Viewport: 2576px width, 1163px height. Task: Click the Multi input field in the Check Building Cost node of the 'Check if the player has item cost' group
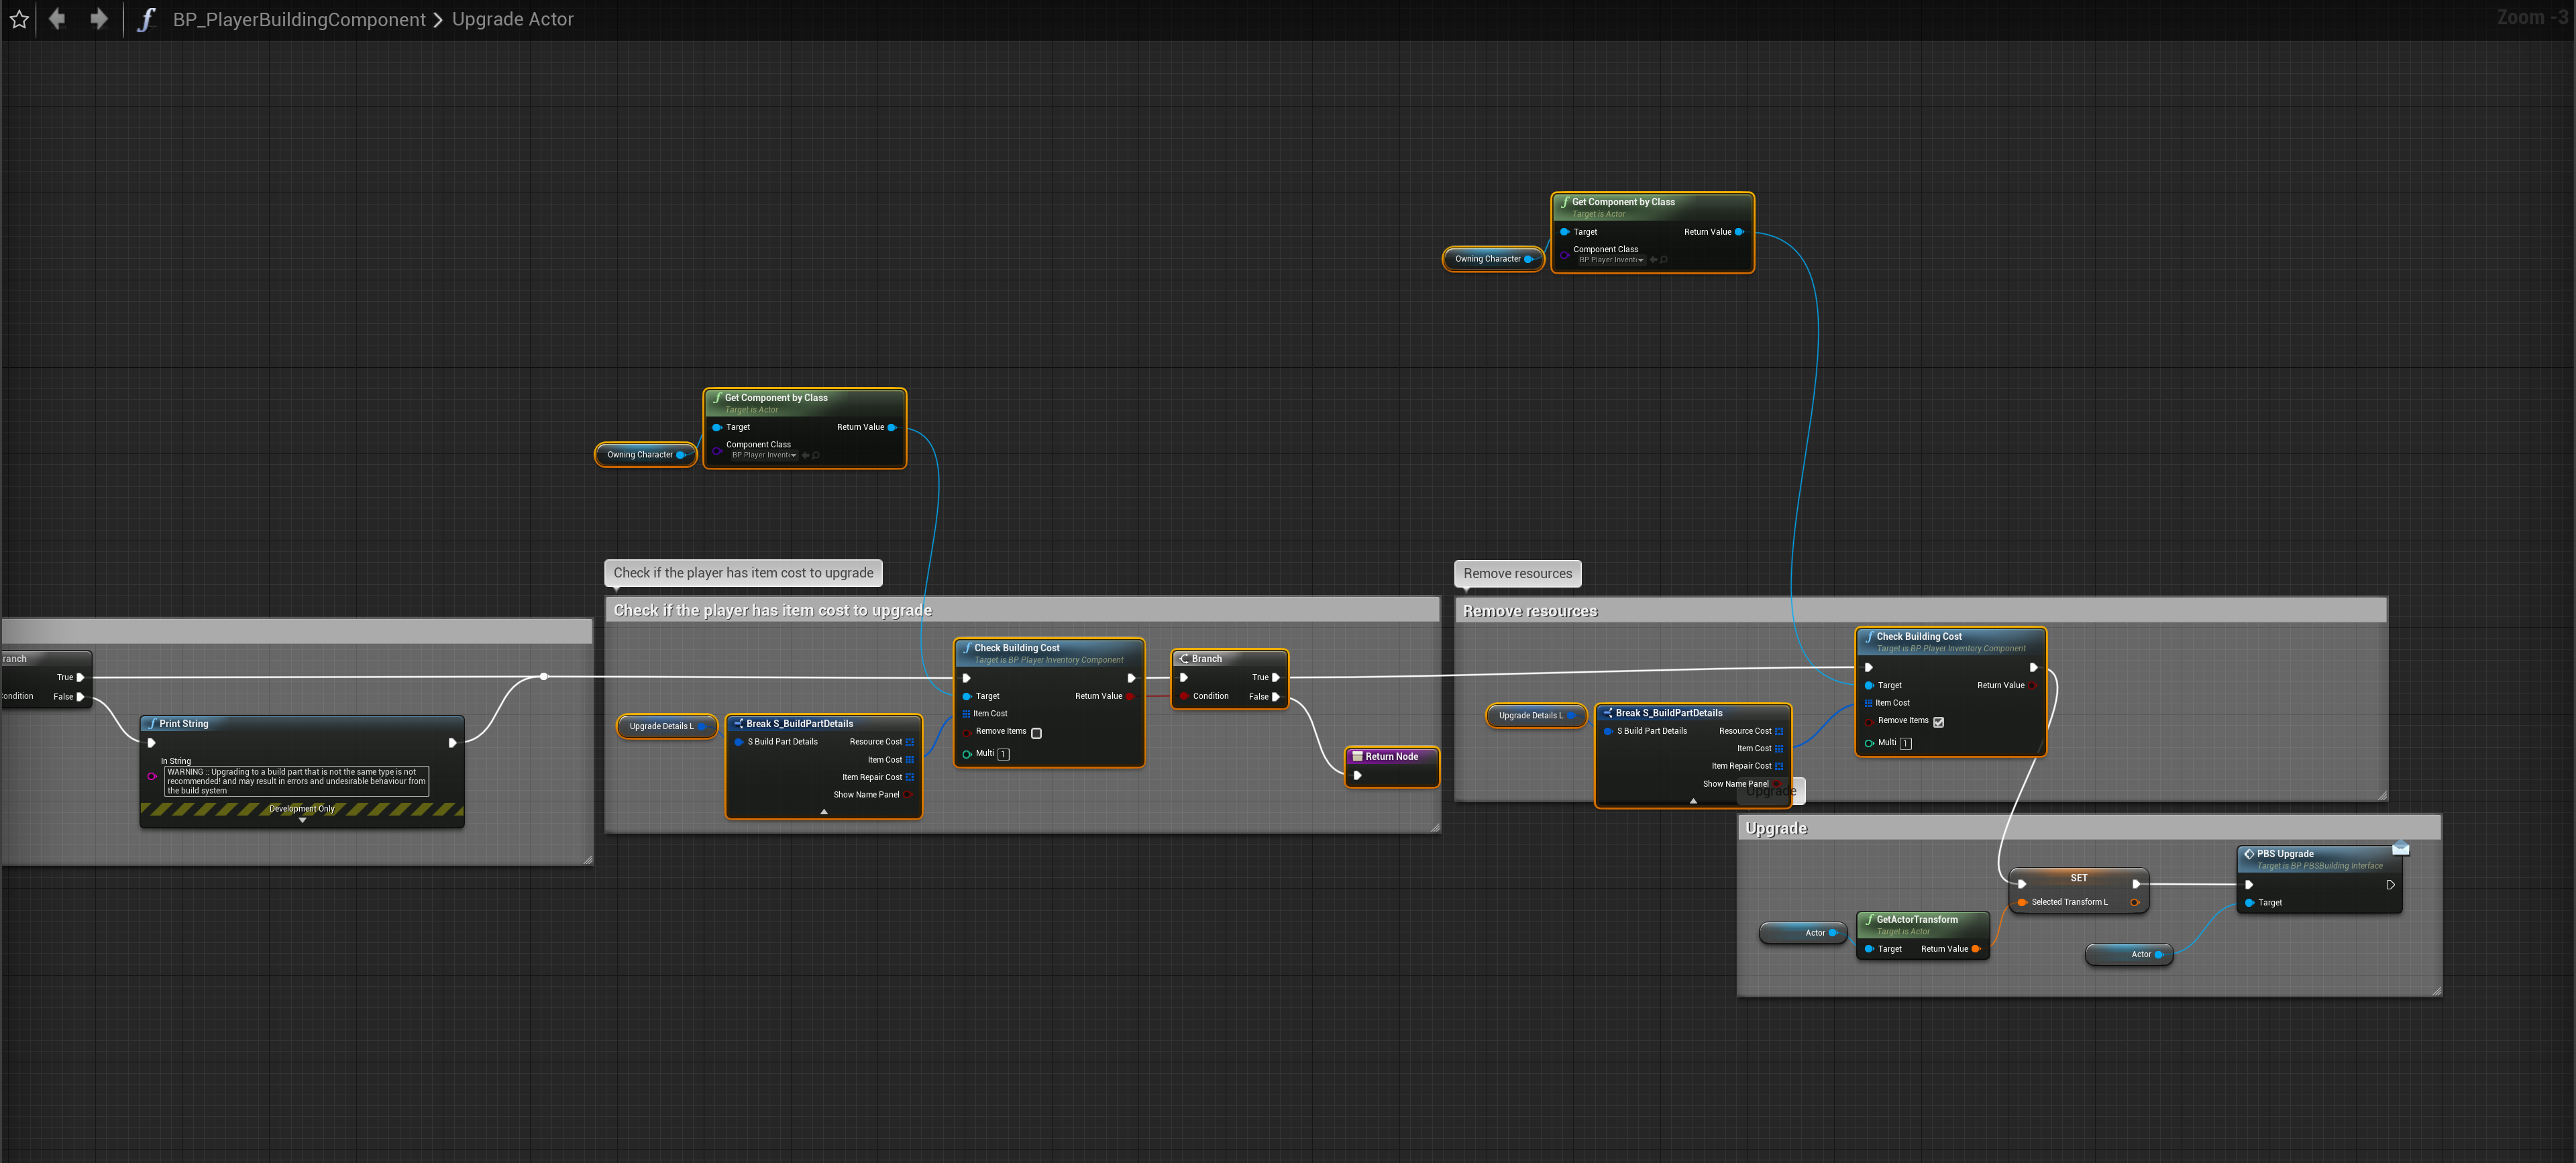[1003, 755]
